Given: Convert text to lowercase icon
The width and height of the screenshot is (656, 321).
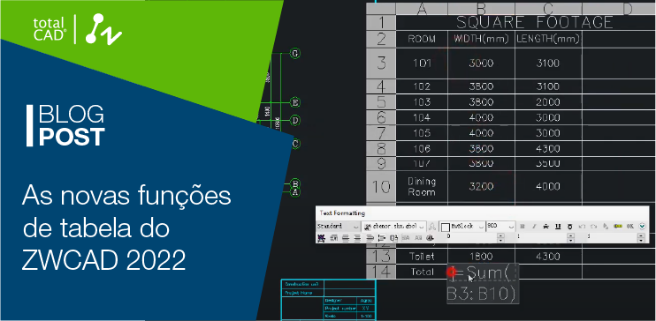Looking at the screenshot, I should [418, 238].
